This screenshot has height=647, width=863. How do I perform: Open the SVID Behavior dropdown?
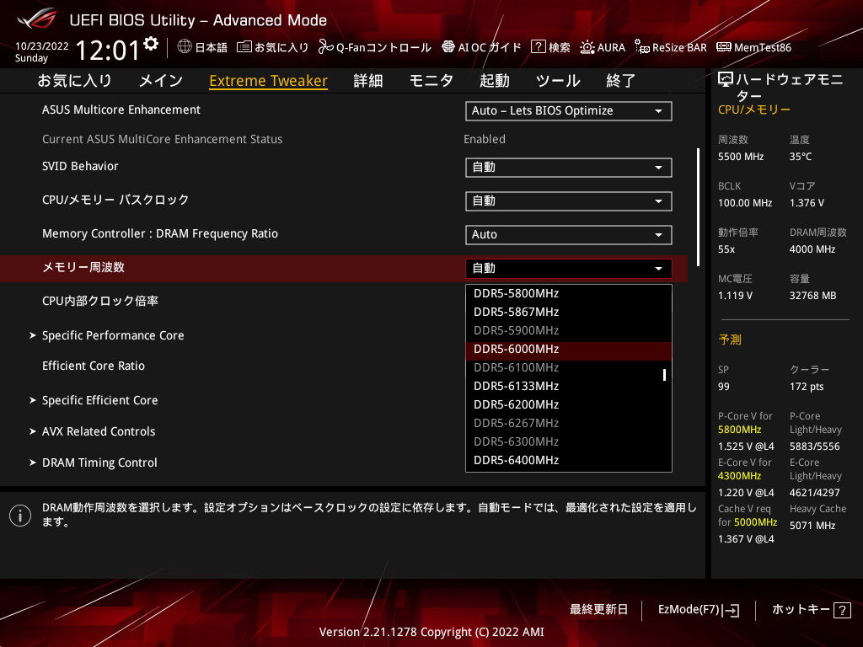point(569,168)
